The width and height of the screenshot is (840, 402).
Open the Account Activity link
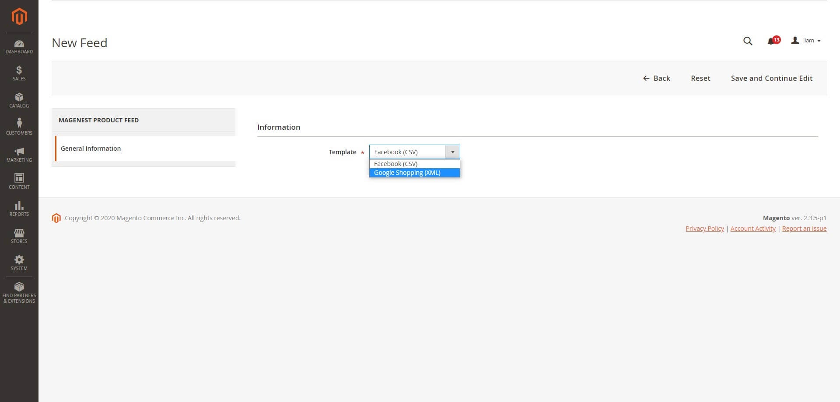pos(753,229)
